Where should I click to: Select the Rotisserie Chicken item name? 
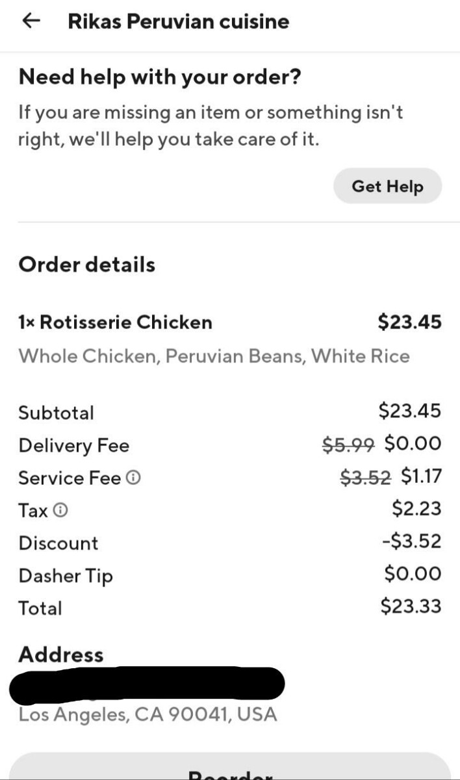click(x=116, y=322)
